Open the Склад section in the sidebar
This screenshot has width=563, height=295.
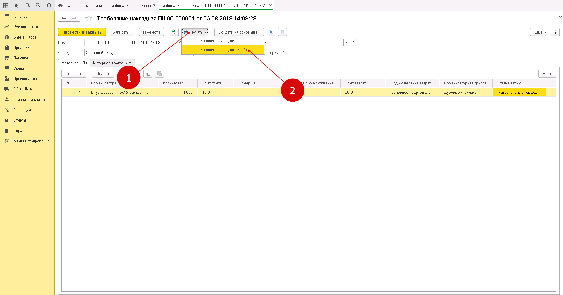click(19, 68)
